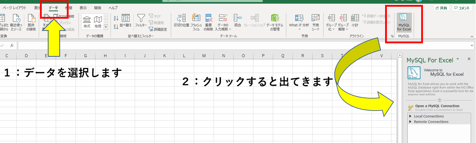The height and width of the screenshot is (143, 476).
Task: Toggle the フィルター filter button
Action: pyautogui.click(x=141, y=21)
